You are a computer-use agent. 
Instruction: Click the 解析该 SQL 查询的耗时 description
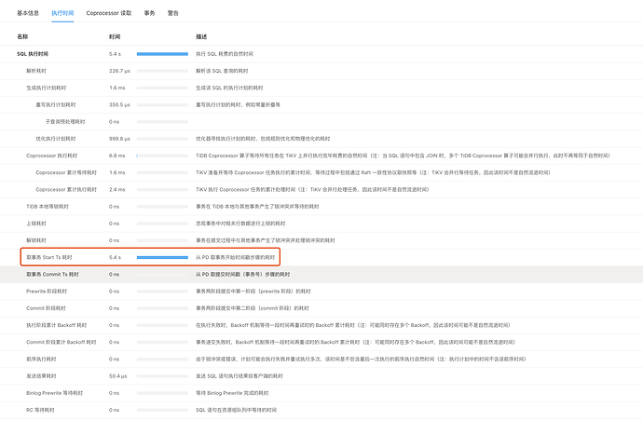point(222,71)
